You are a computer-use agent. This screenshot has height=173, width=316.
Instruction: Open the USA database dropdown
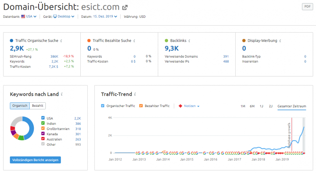(x=31, y=17)
